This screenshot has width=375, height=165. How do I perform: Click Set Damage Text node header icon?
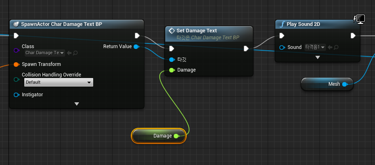[171, 31]
